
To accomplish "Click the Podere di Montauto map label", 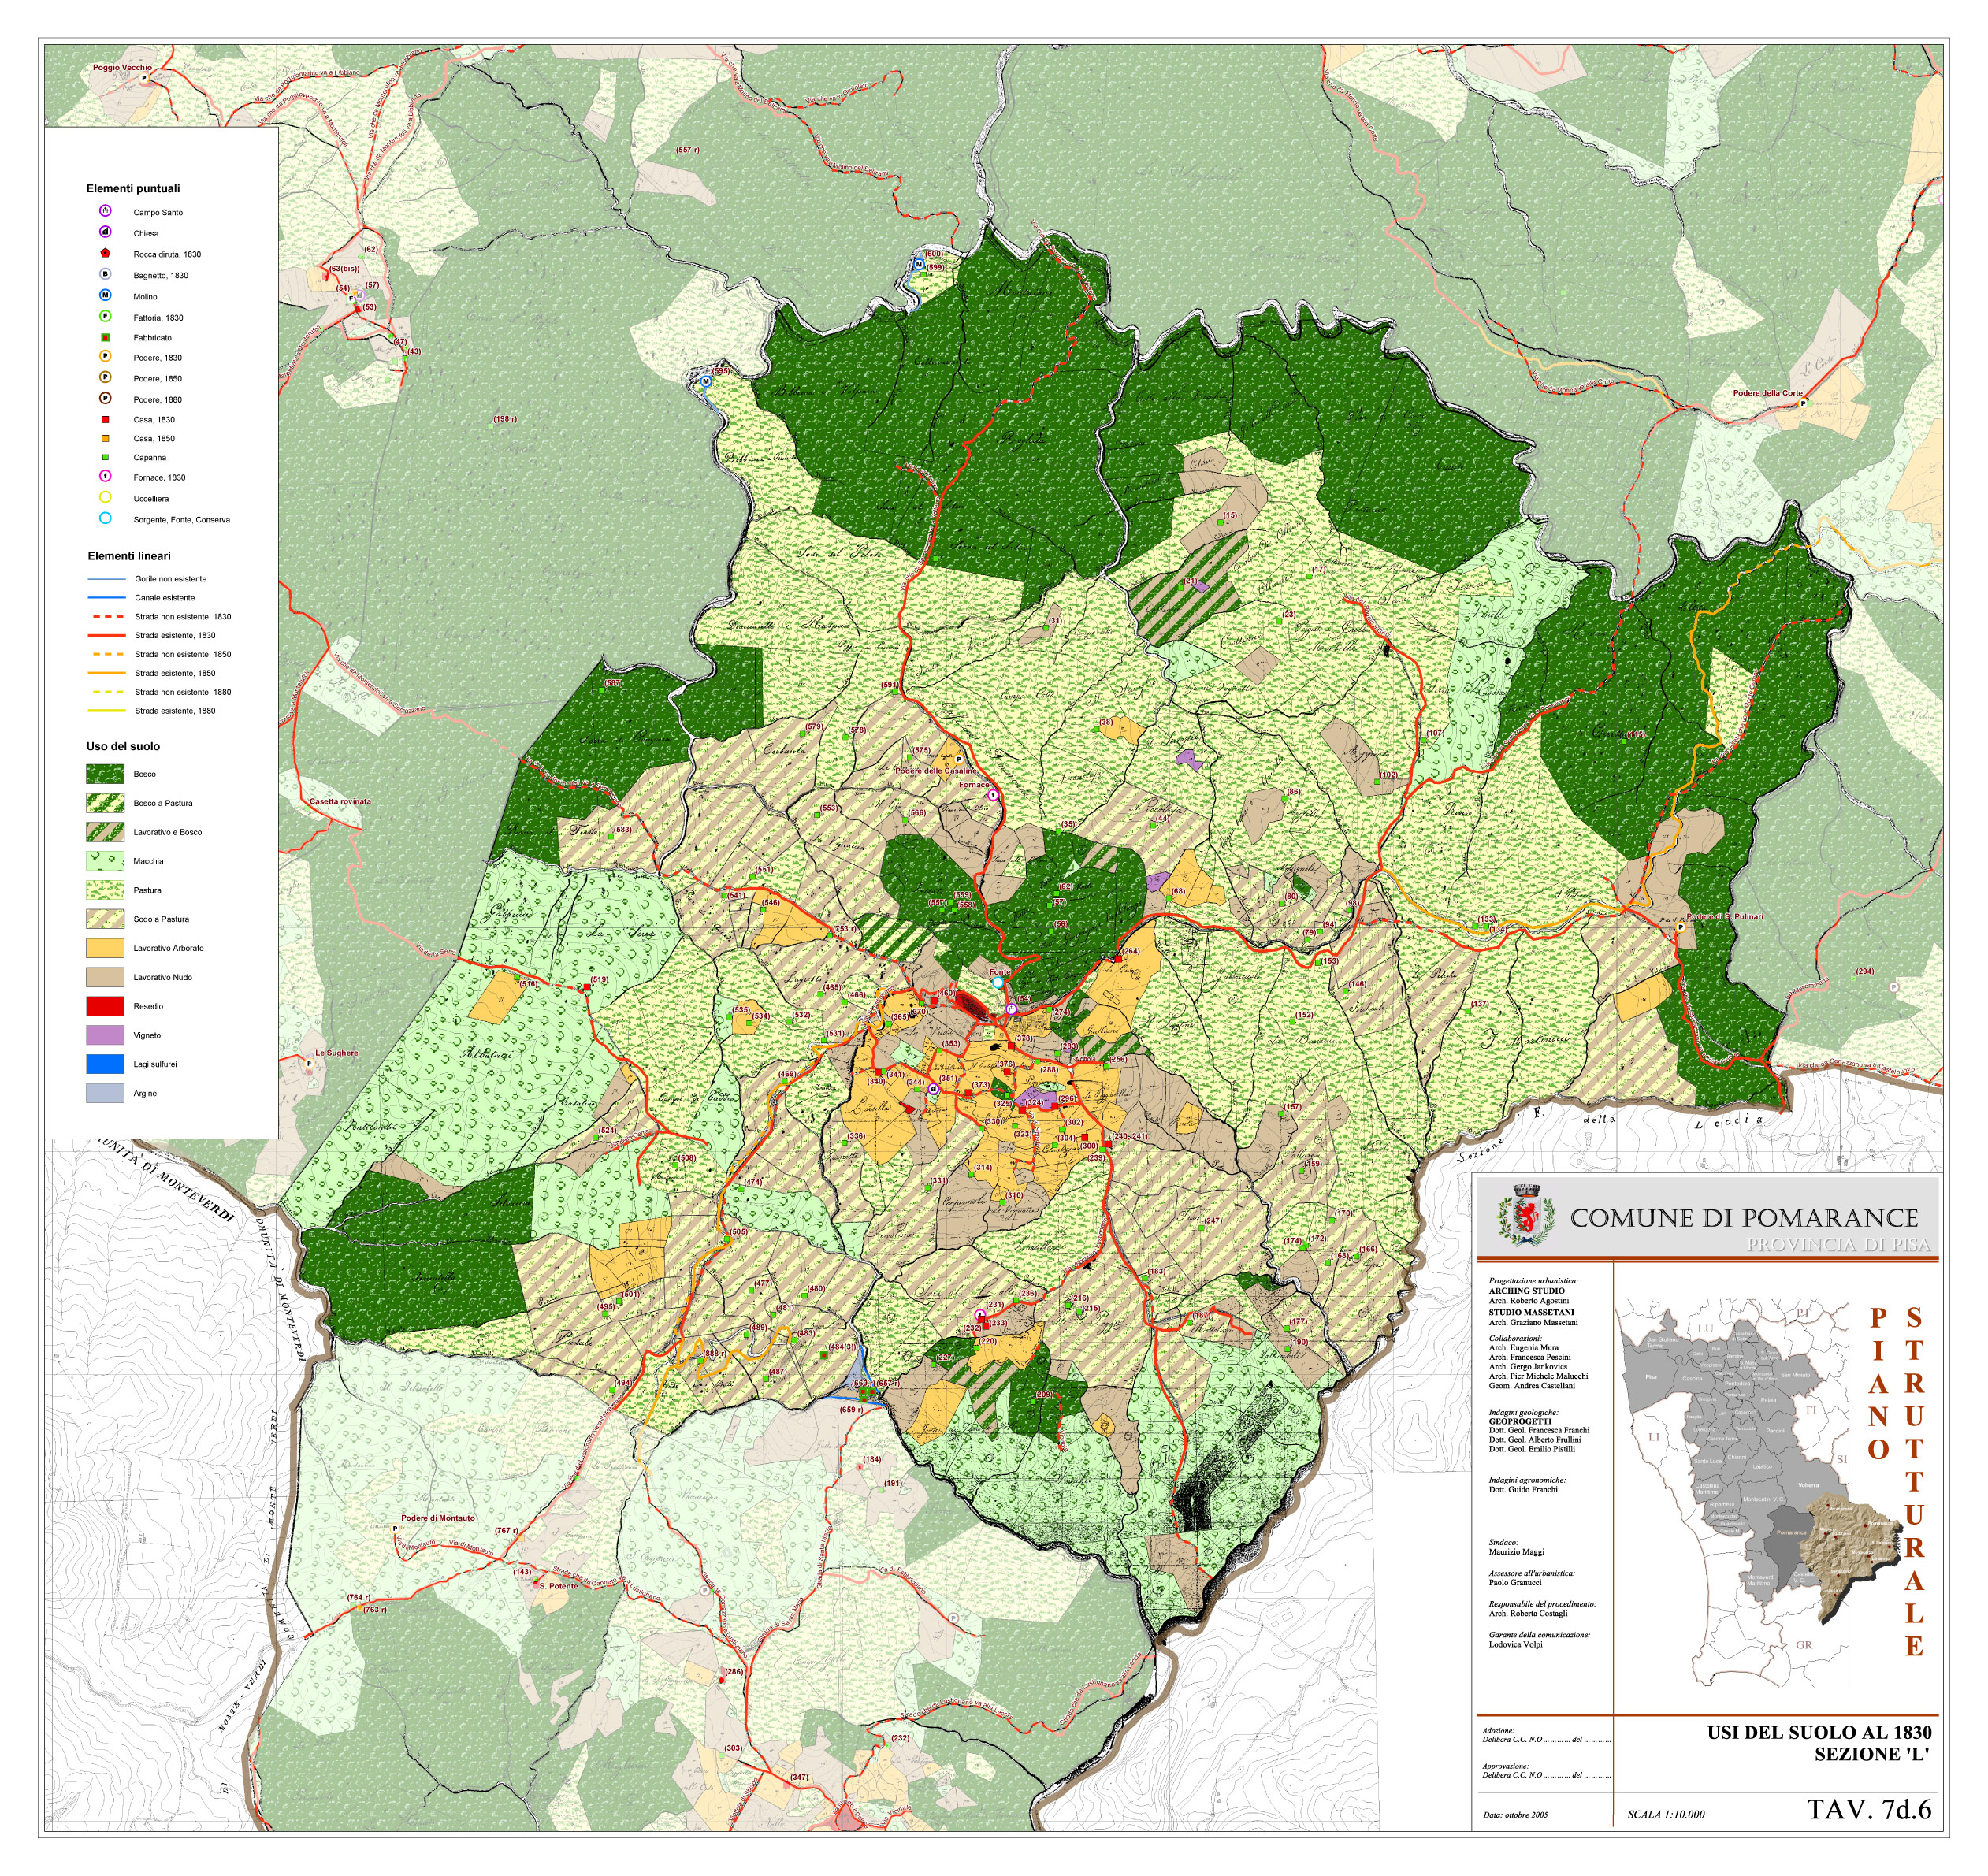I will coord(438,1518).
